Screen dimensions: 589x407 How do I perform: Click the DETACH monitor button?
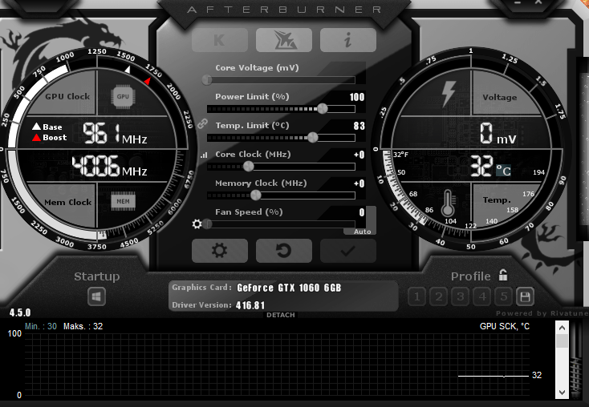click(281, 315)
